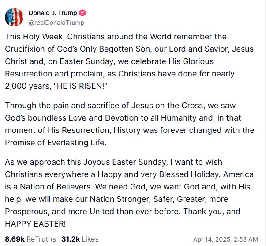Open the Apr 14, 2025 timestamp
The image size is (266, 246).
225,239
